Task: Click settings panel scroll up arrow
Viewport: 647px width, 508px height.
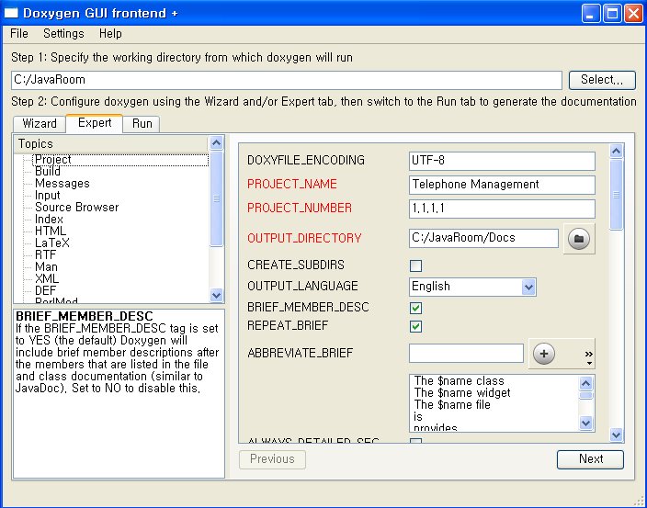Action: 616,152
